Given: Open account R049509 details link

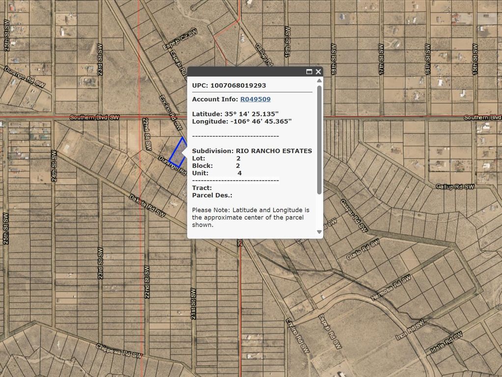Looking at the screenshot, I should pos(255,99).
